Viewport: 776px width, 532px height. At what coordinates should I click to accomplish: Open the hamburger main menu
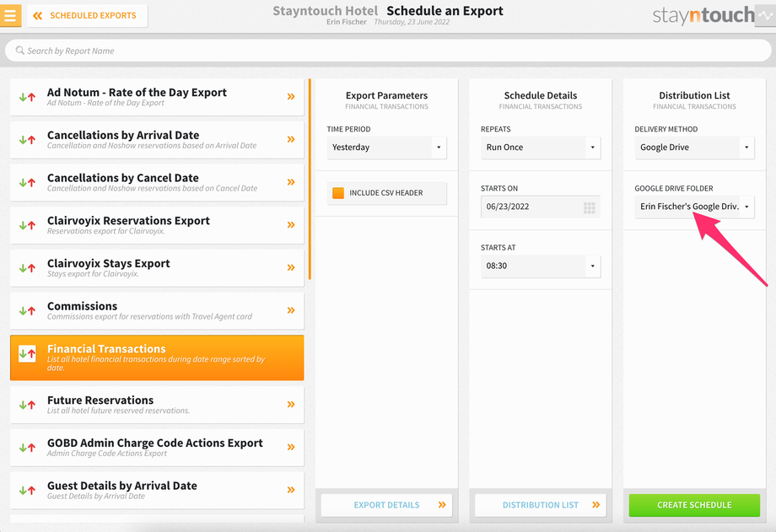click(10, 15)
